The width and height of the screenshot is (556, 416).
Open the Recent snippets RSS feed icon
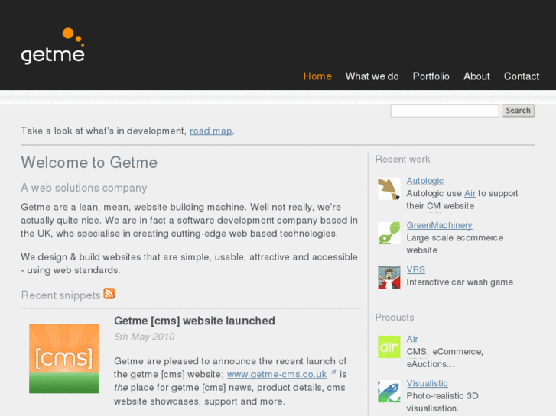tap(109, 294)
